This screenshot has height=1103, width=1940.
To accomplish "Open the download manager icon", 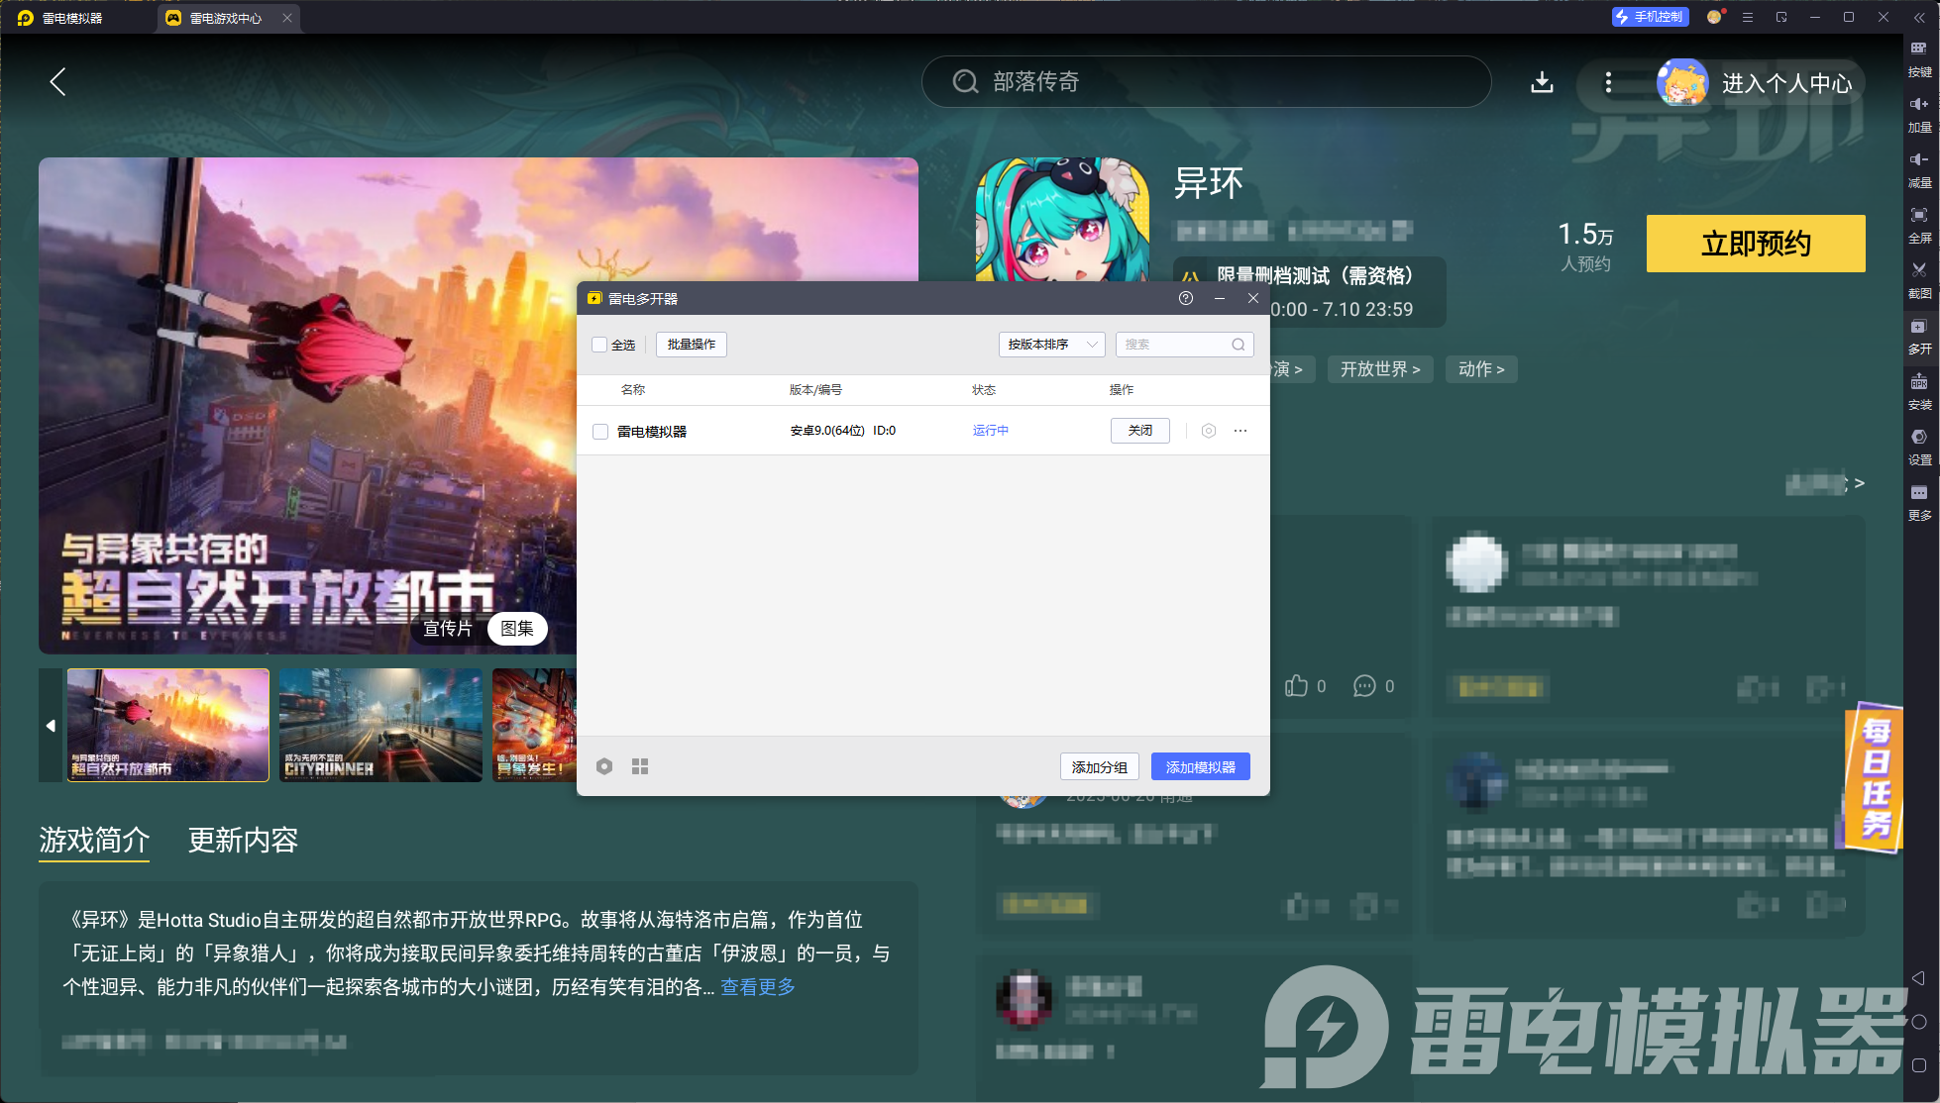I will point(1542,82).
